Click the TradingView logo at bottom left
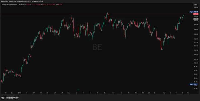Image resolution: width=200 pixels, height=101 pixels. pyautogui.click(x=10, y=98)
